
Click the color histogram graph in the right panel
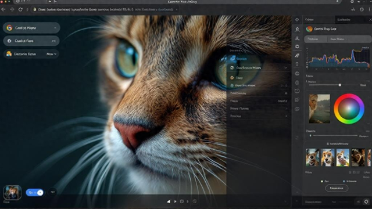click(x=338, y=57)
